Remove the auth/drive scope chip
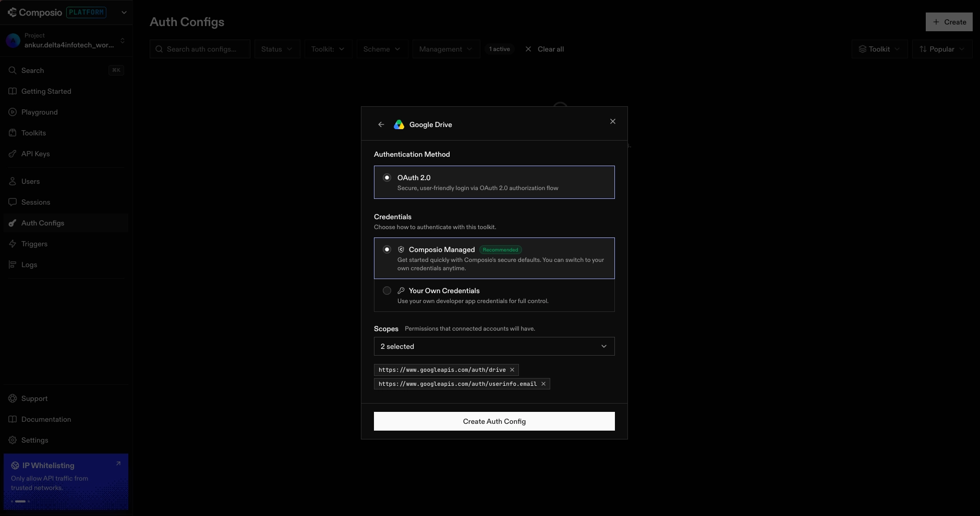980x516 pixels. [x=512, y=370]
